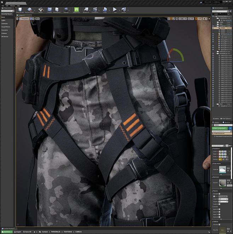Click Save All in Content Browser

(27, 232)
